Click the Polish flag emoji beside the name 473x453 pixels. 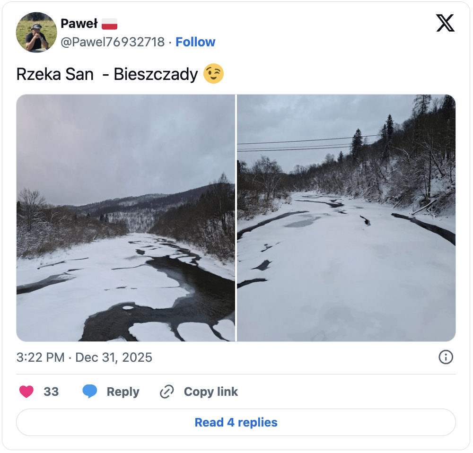(109, 23)
